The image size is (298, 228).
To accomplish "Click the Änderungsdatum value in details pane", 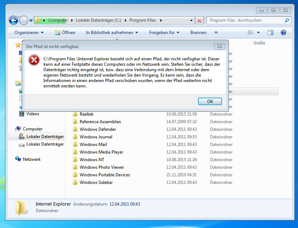I will click(125, 204).
